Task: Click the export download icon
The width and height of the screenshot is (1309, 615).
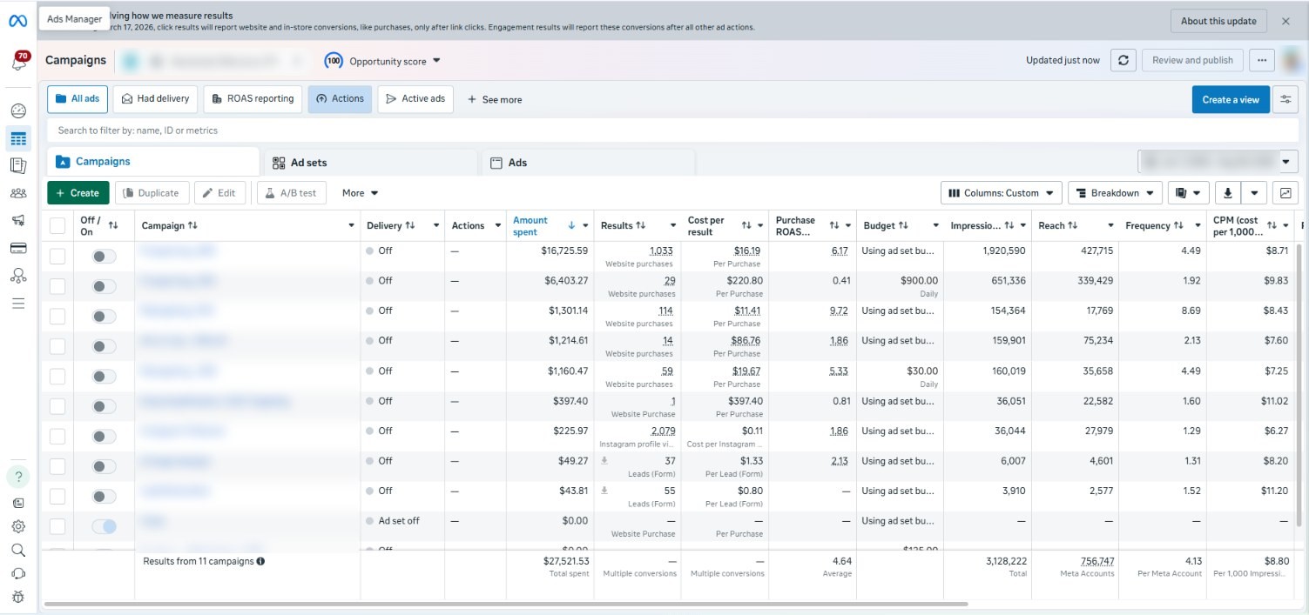Action: [x=1228, y=193]
